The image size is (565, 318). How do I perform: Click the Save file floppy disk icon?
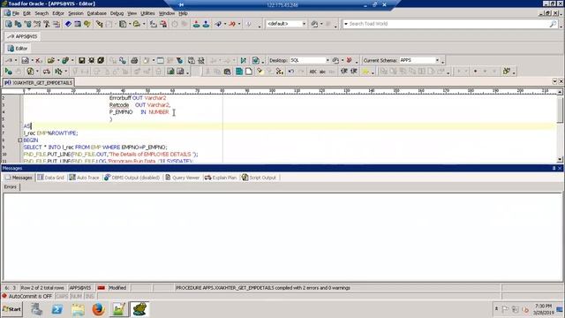[82, 61]
